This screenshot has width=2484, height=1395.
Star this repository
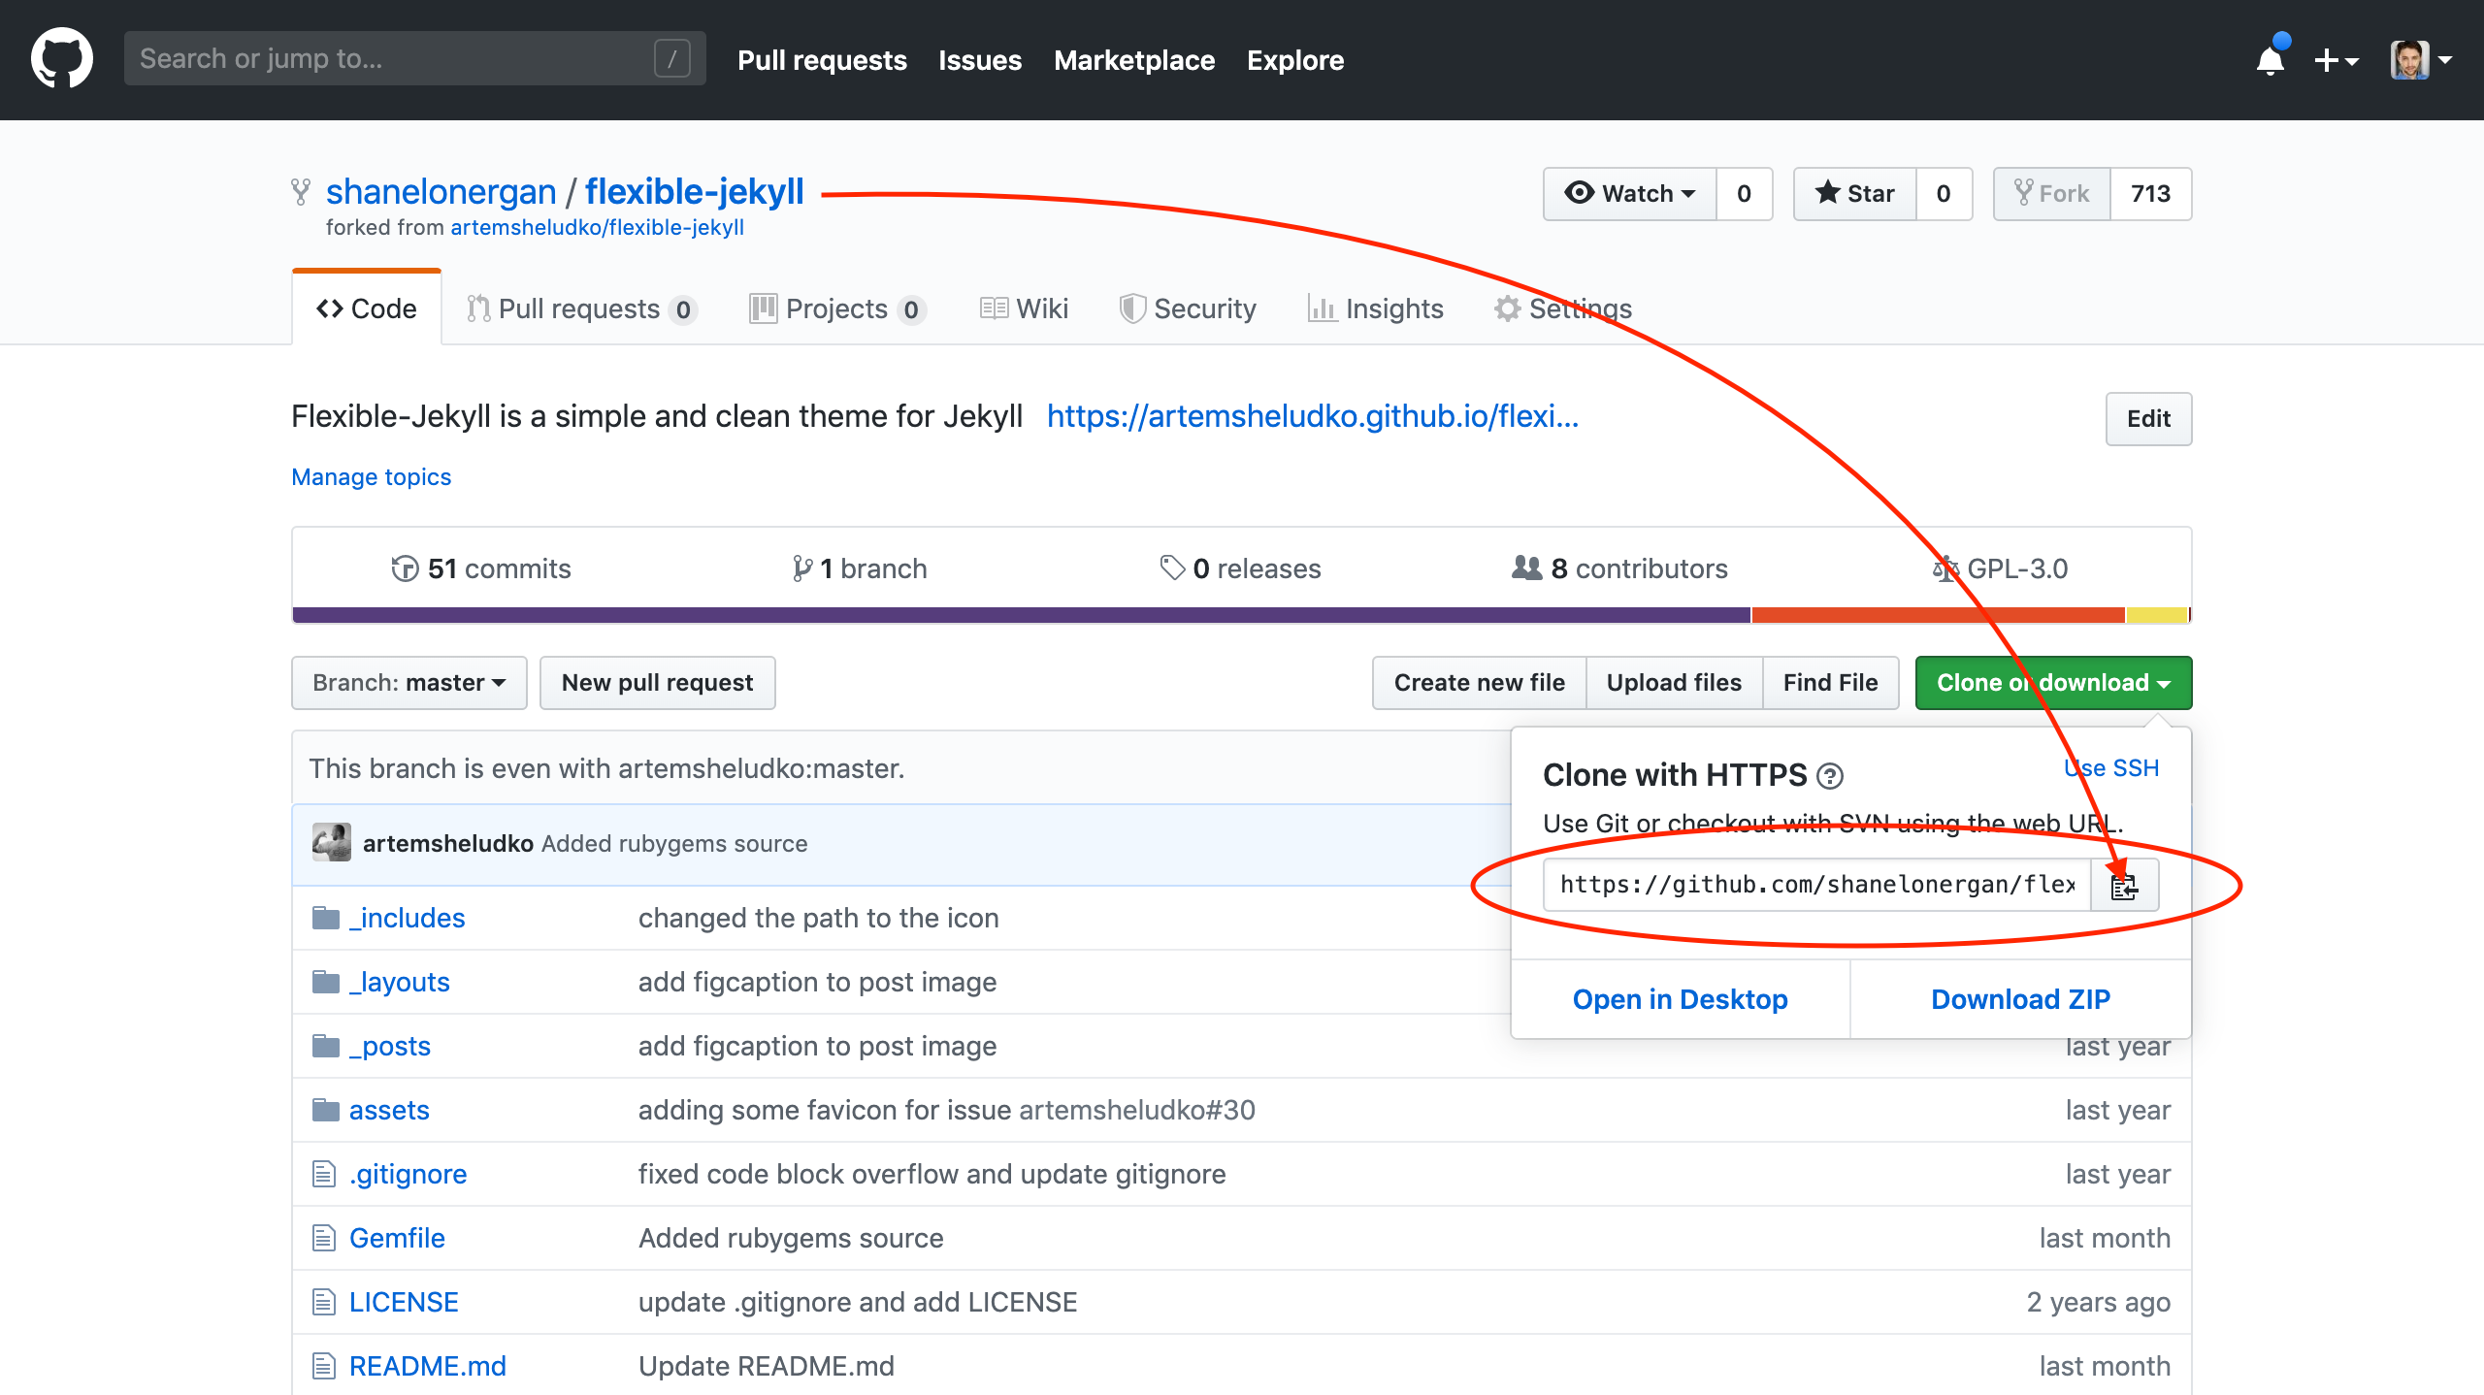click(1855, 193)
